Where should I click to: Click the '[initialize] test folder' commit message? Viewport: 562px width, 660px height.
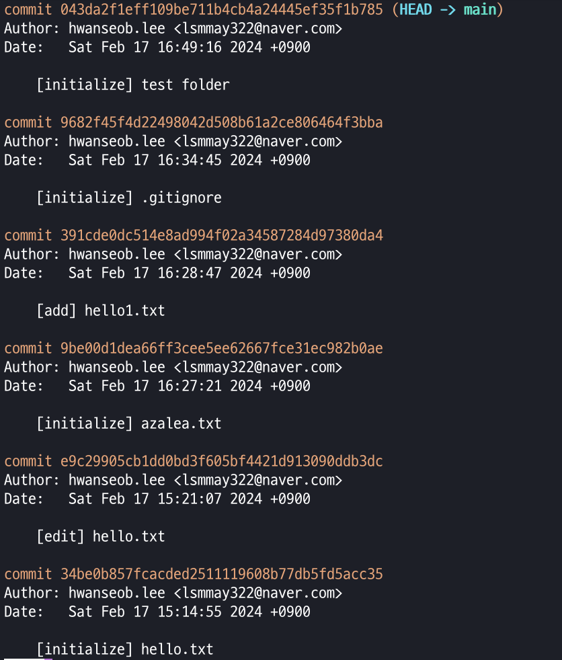pos(133,85)
